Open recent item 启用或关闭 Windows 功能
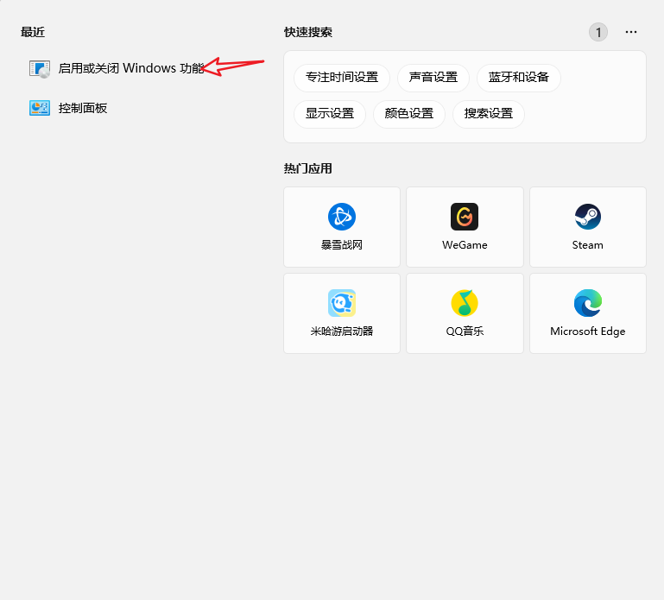Image resolution: width=664 pixels, height=600 pixels. click(x=132, y=68)
